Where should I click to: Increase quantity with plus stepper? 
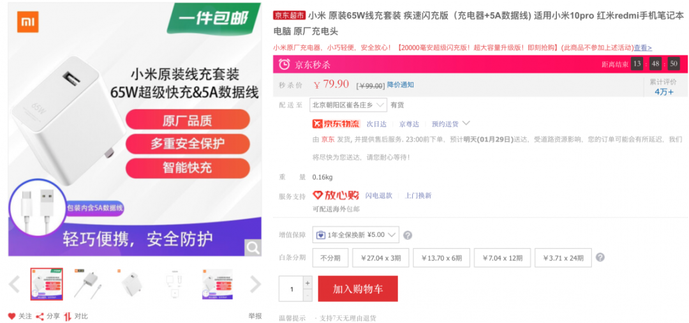click(x=307, y=283)
